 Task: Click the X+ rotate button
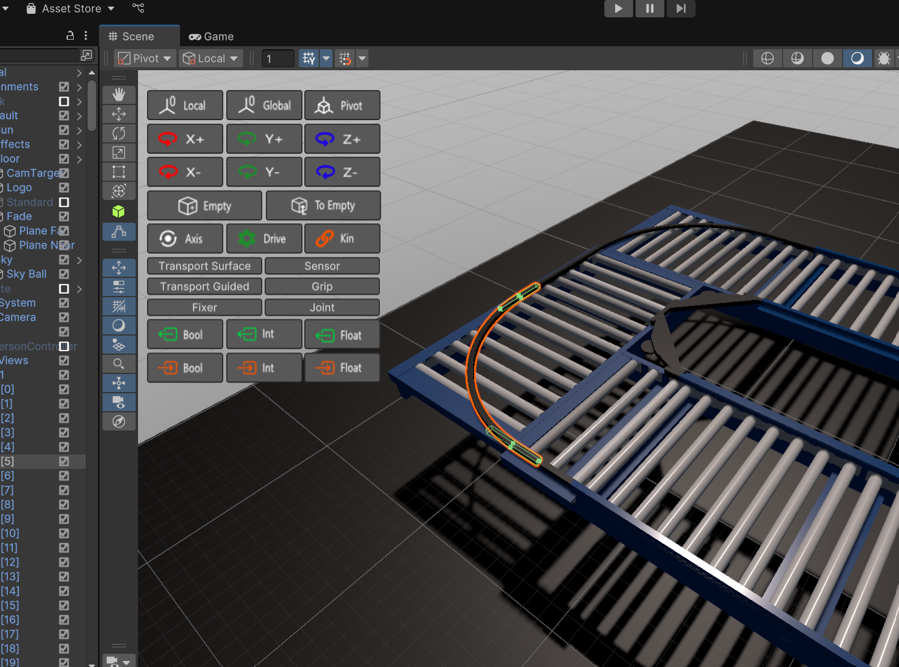pyautogui.click(x=185, y=139)
